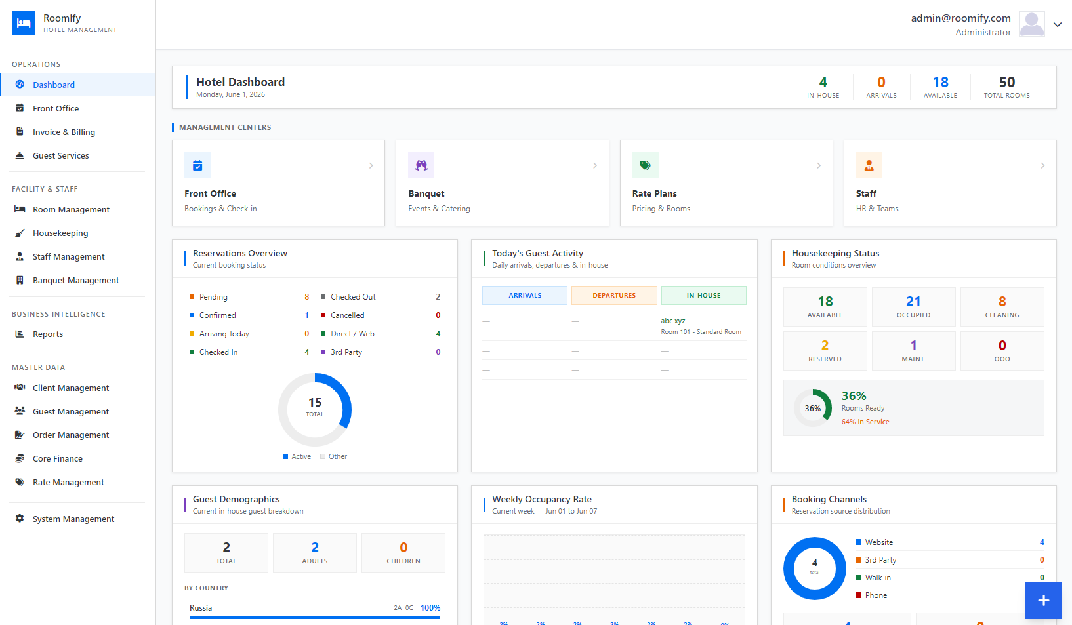Image resolution: width=1072 pixels, height=625 pixels.
Task: Select the DEPARTURES column tab
Action: coord(614,296)
